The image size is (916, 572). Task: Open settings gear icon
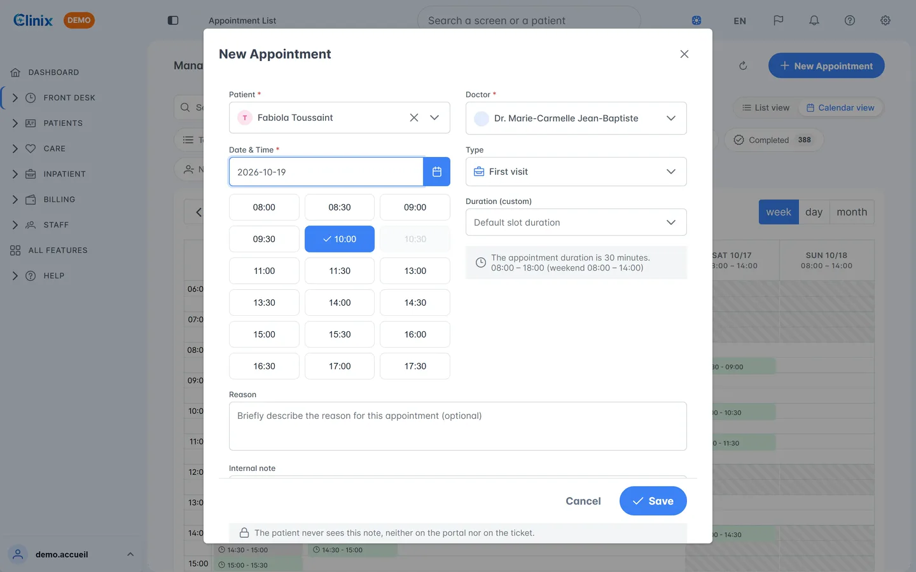click(885, 20)
